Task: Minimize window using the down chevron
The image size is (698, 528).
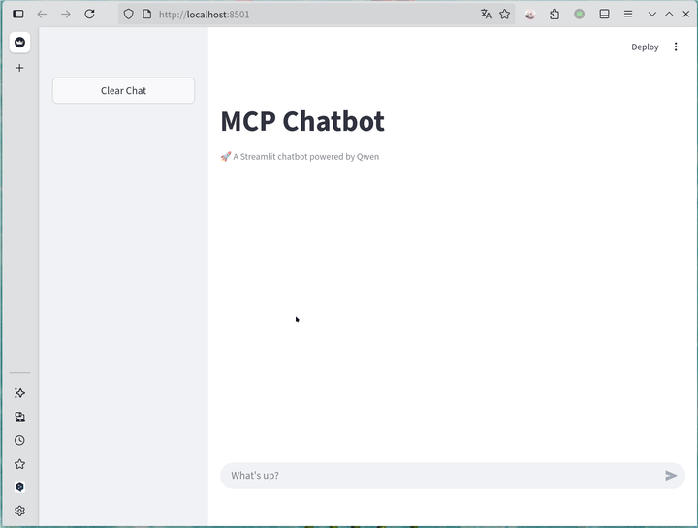Action: click(x=652, y=15)
